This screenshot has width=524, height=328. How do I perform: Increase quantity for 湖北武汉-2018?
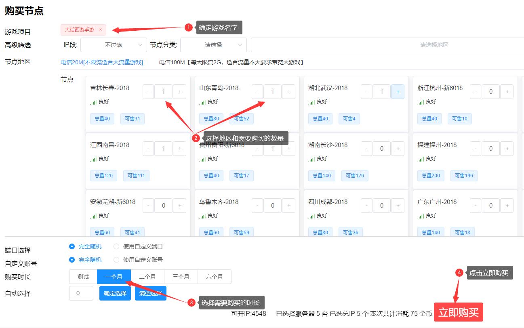[x=398, y=92]
